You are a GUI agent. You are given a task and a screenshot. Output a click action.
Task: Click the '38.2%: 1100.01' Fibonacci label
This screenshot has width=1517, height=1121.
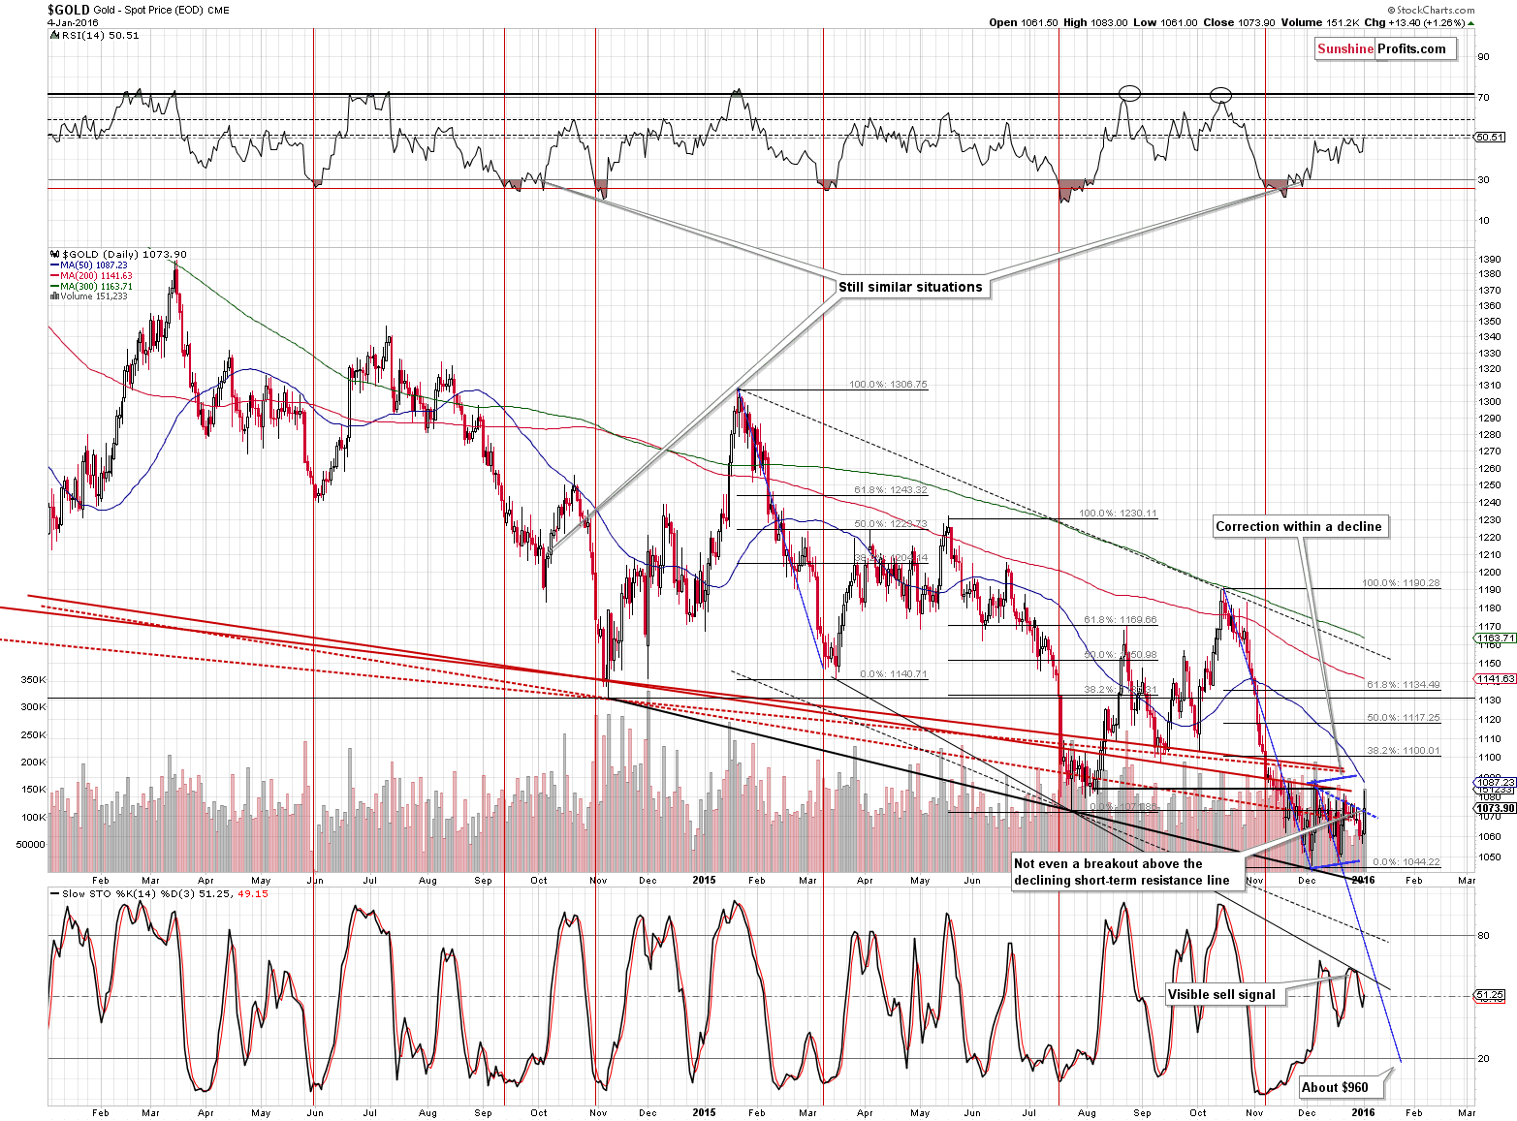point(1404,751)
